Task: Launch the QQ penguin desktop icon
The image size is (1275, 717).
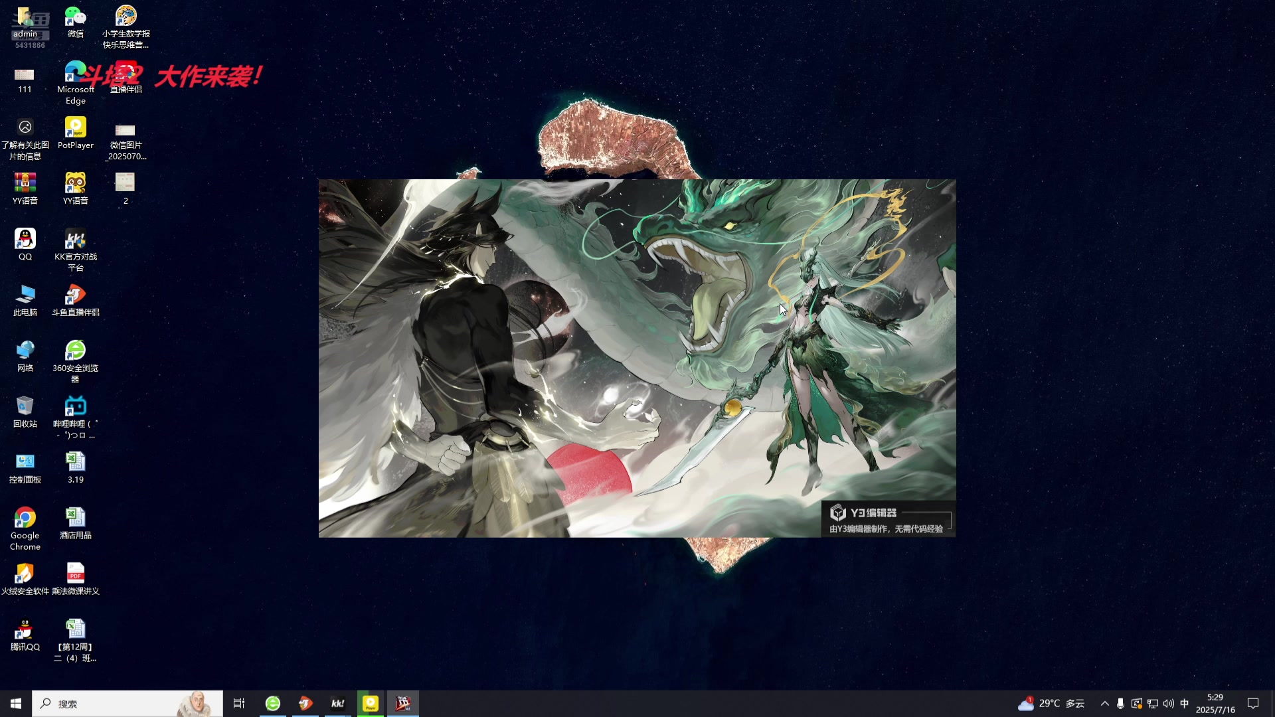Action: pos(25,244)
